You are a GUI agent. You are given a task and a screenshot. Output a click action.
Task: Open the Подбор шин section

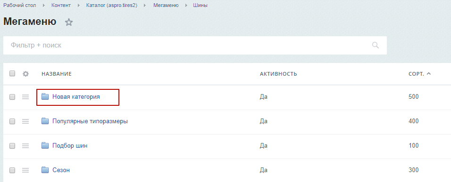[x=70, y=146]
